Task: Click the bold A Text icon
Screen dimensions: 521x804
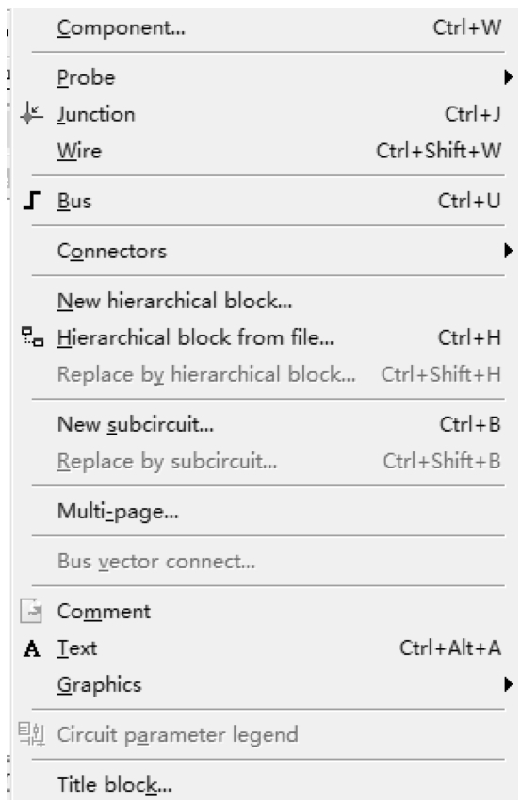Action: [x=32, y=648]
